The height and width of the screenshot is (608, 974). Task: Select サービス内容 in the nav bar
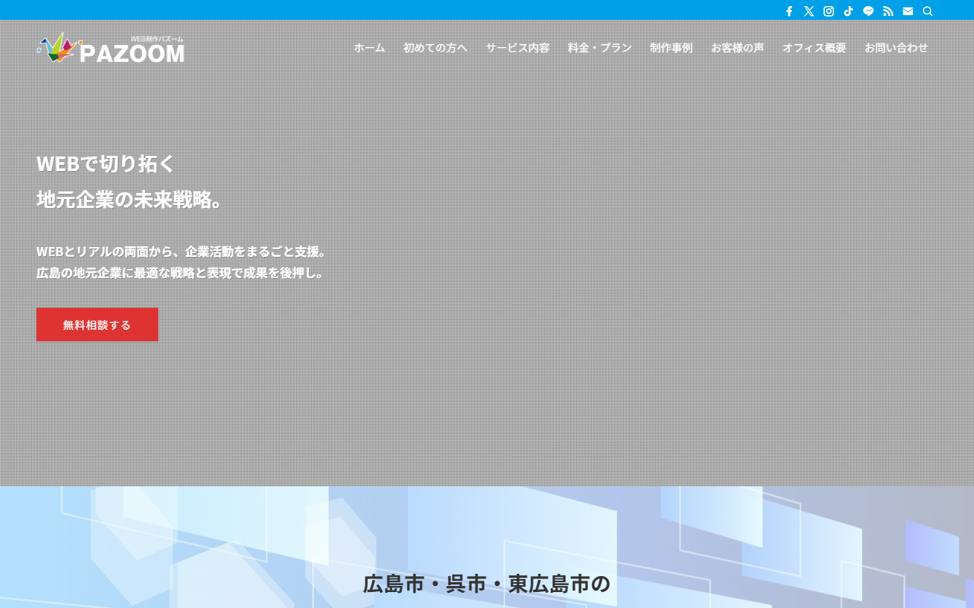517,48
